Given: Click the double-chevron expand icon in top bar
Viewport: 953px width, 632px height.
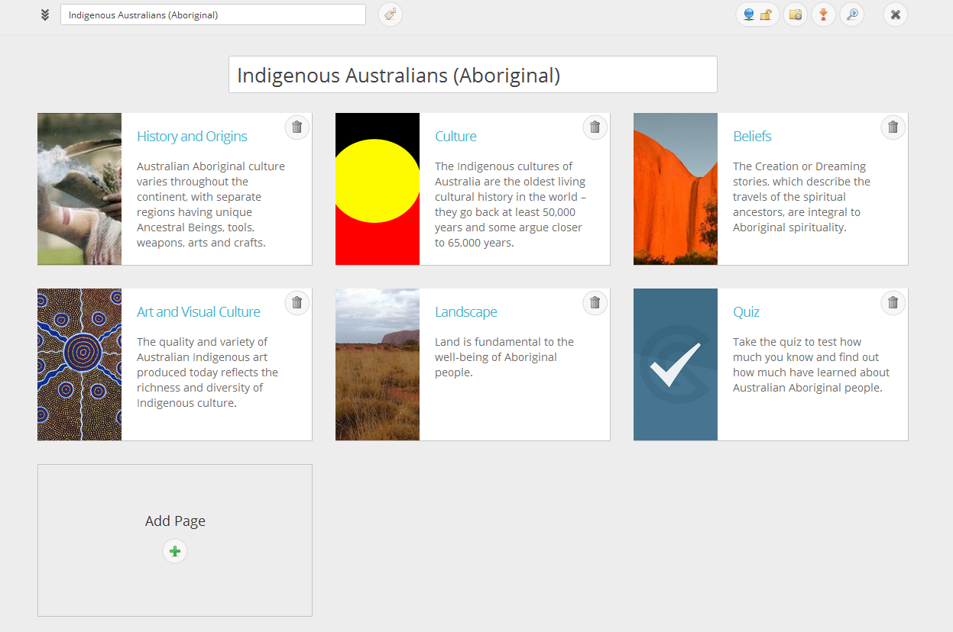Looking at the screenshot, I should 45,15.
